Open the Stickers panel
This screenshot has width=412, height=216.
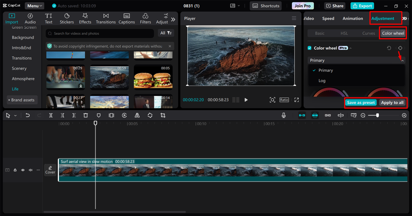[67, 19]
